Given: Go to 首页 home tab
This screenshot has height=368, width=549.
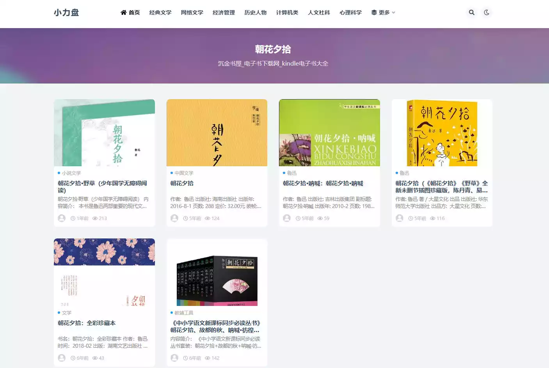Looking at the screenshot, I should (x=130, y=12).
